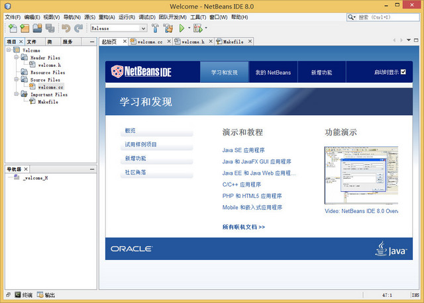Close the welcome.cc editor tab
The height and width of the screenshot is (303, 424).
tap(169, 41)
